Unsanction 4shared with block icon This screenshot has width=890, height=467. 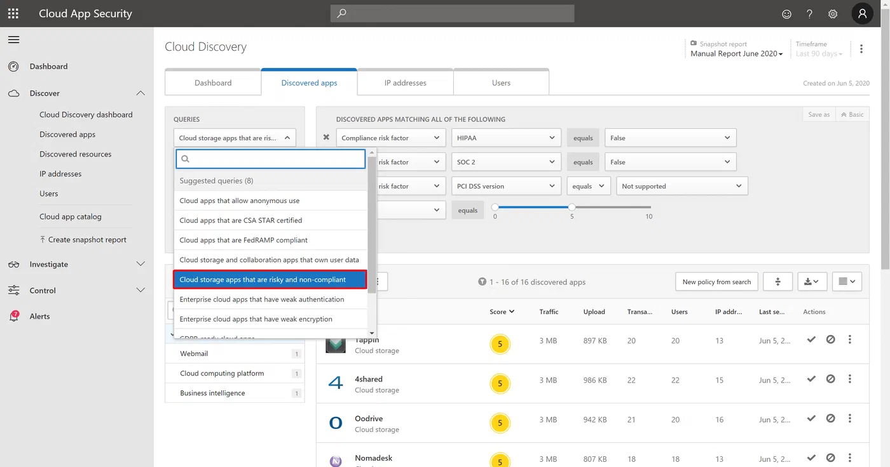point(830,379)
